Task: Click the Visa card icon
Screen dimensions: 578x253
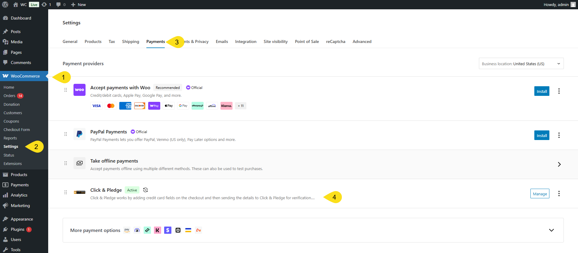Action: [x=96, y=106]
